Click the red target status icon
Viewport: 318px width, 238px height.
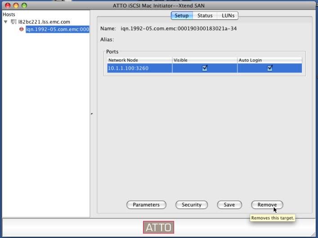click(22, 29)
